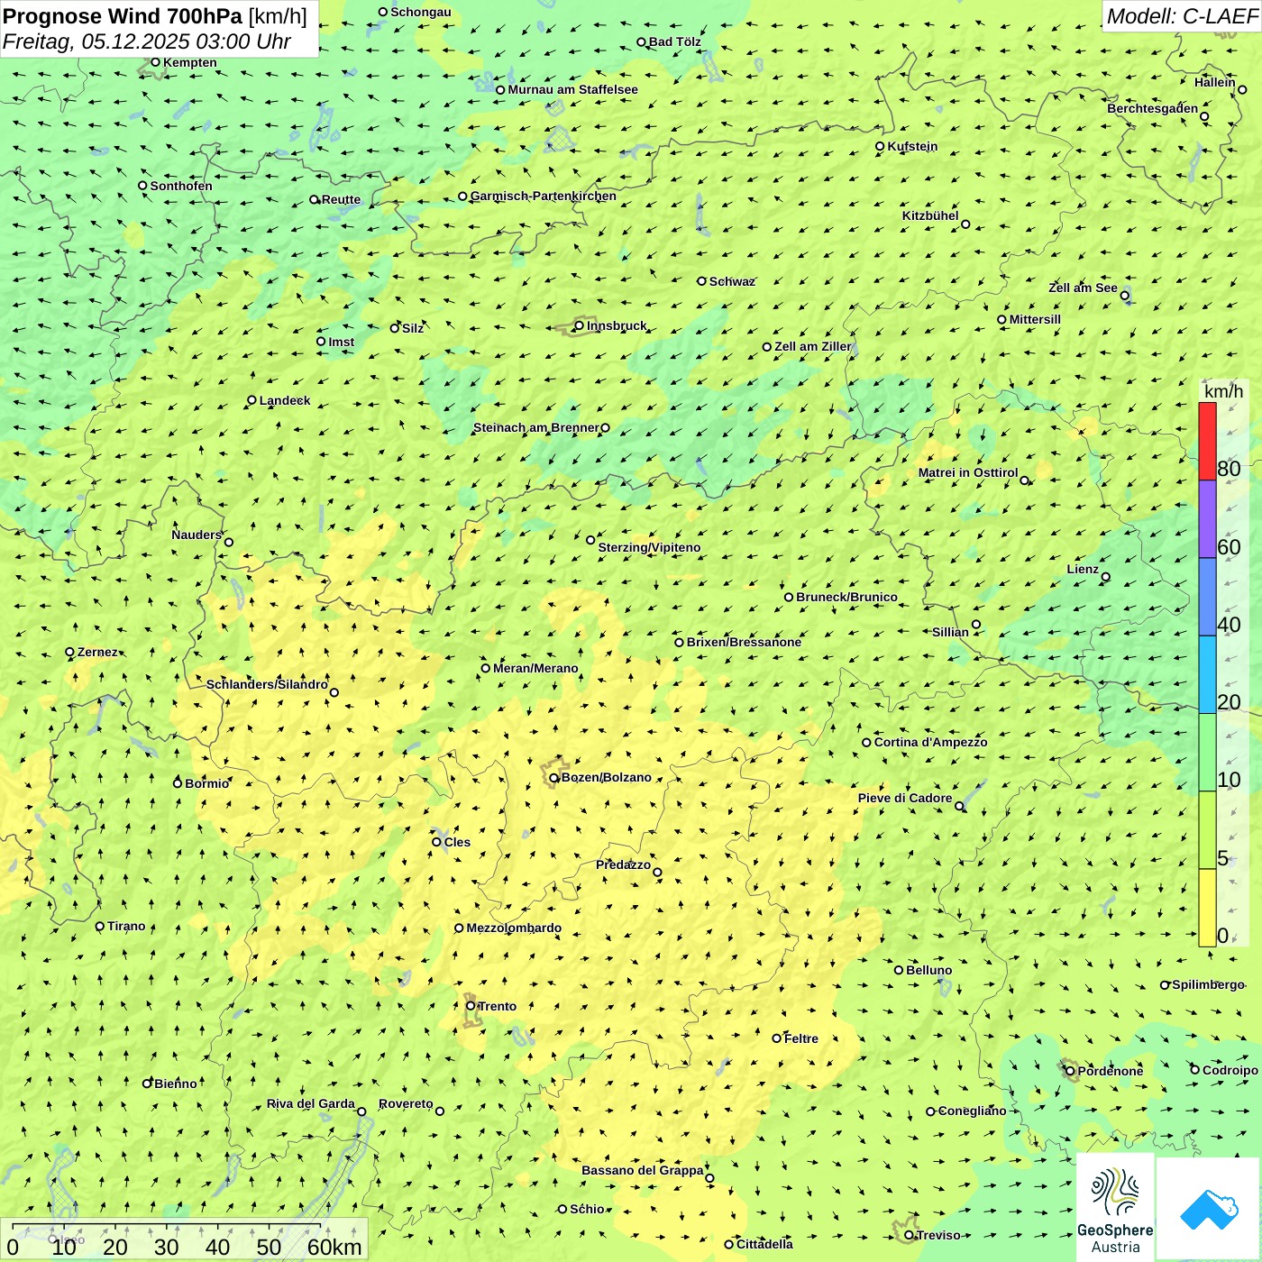Select the Meran/Merano label
This screenshot has height=1262, width=1262.
535,668
